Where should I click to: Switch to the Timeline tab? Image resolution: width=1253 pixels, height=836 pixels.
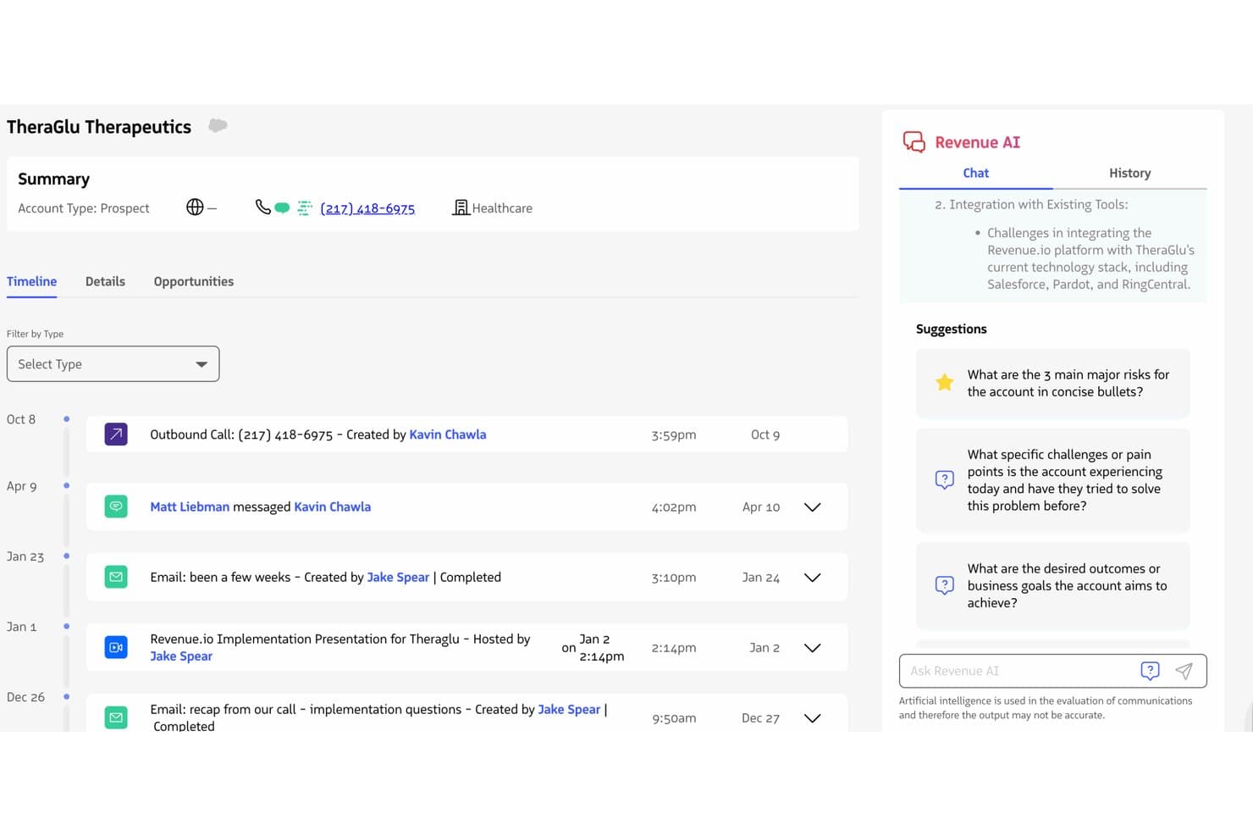pyautogui.click(x=32, y=281)
